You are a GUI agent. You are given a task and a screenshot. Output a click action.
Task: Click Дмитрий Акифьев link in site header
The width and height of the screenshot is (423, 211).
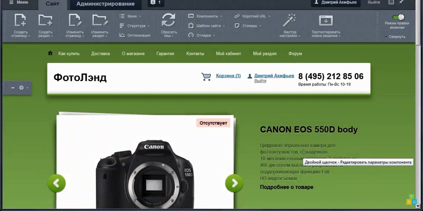tap(274, 76)
